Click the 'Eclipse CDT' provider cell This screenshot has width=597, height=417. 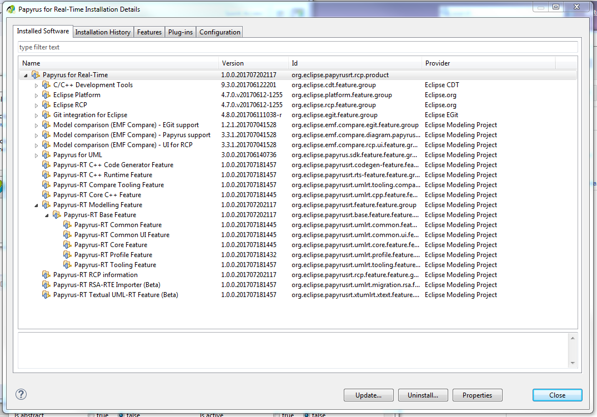(442, 85)
